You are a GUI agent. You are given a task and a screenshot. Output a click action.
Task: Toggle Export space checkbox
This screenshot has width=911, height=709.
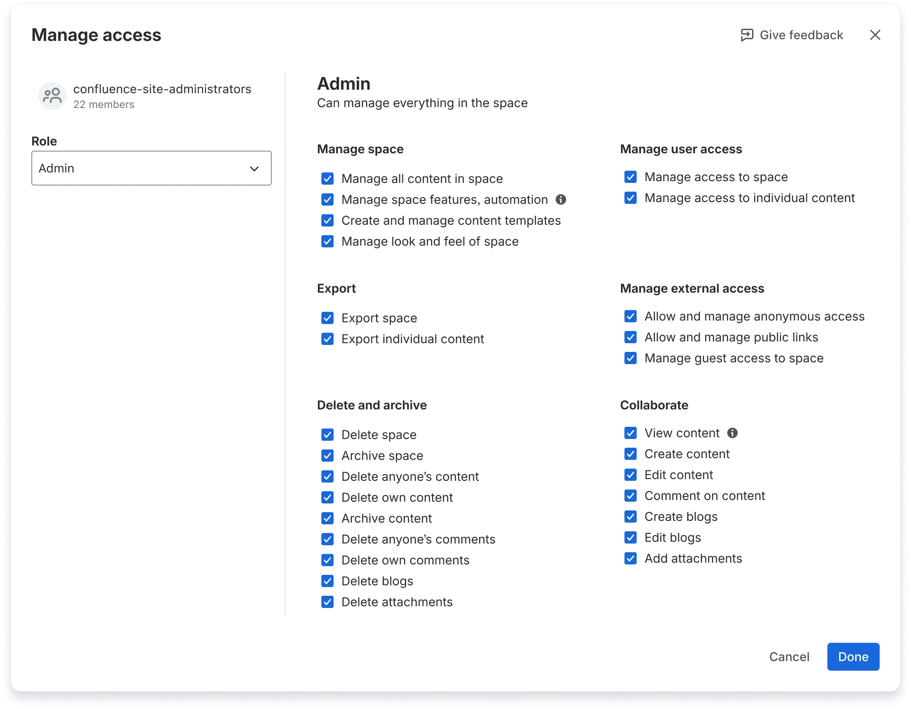point(327,318)
